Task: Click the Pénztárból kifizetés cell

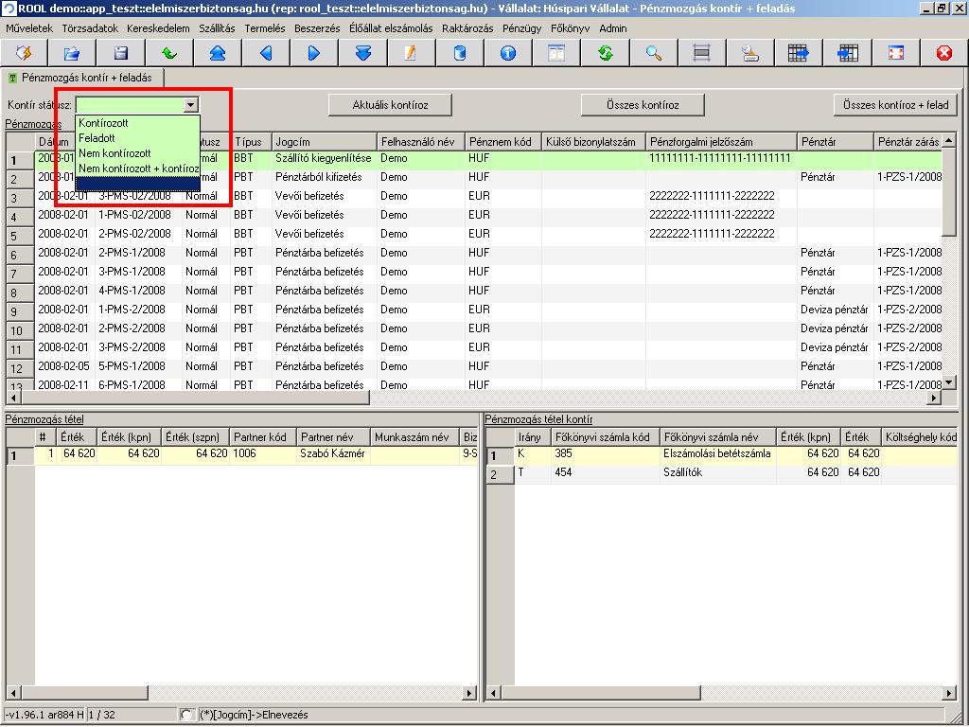Action: (x=324, y=177)
